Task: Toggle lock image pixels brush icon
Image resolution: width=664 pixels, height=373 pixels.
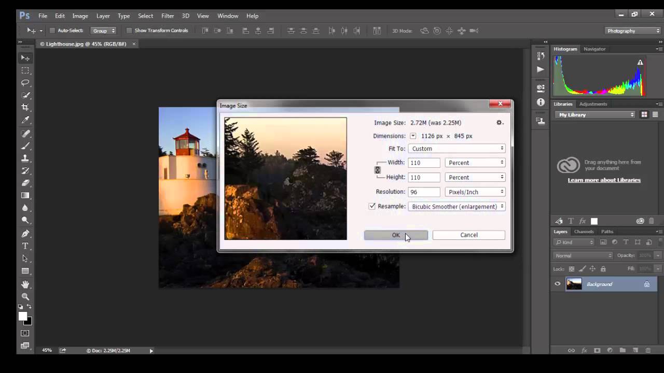Action: coord(582,269)
